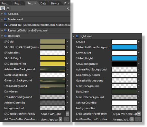
Task: Click the Light.xaml file icon
Action: click(x=77, y=36)
